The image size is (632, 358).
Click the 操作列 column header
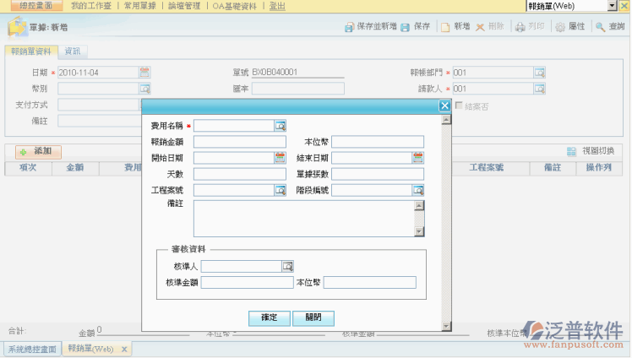pos(598,167)
